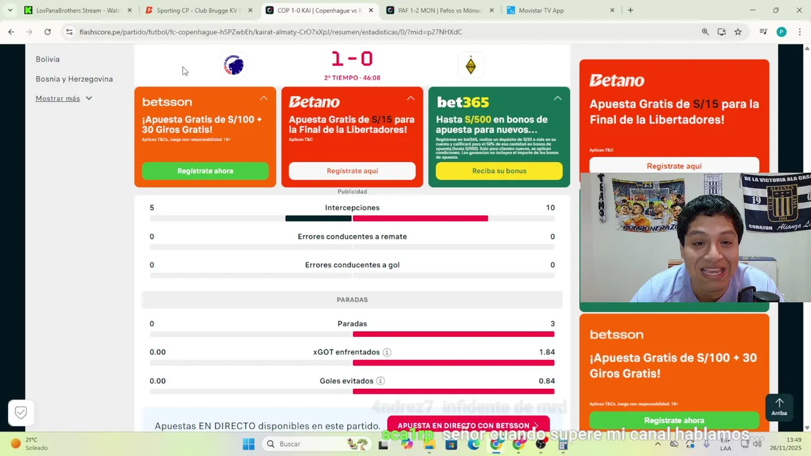
Task: Open the Calculator app from the taskbar
Action: pyautogui.click(x=563, y=444)
